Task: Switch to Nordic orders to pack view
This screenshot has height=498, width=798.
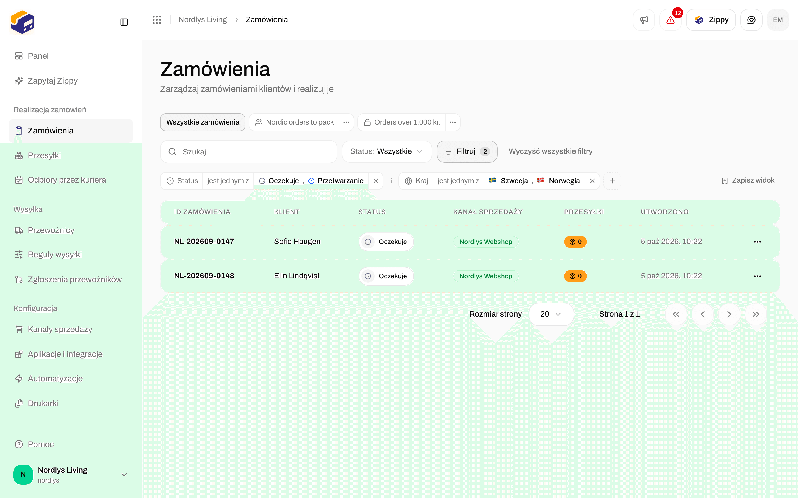Action: [294, 122]
